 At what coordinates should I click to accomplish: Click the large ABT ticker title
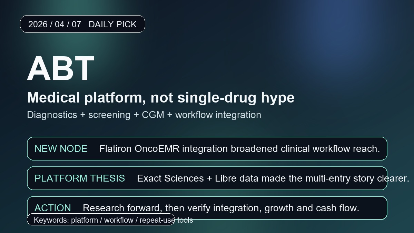[x=61, y=68]
